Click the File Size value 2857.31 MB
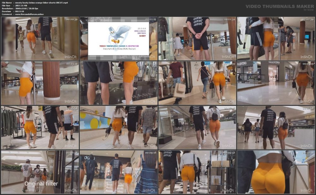Viewport: 316px width, 195px height. point(21,6)
